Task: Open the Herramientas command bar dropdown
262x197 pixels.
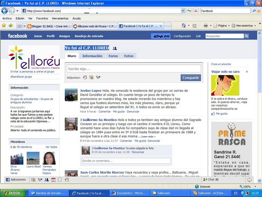Action: pos(244,25)
